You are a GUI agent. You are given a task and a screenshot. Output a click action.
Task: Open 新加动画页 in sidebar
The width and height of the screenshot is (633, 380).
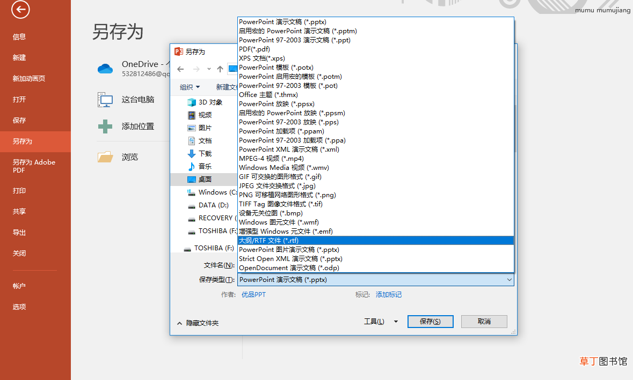point(35,79)
